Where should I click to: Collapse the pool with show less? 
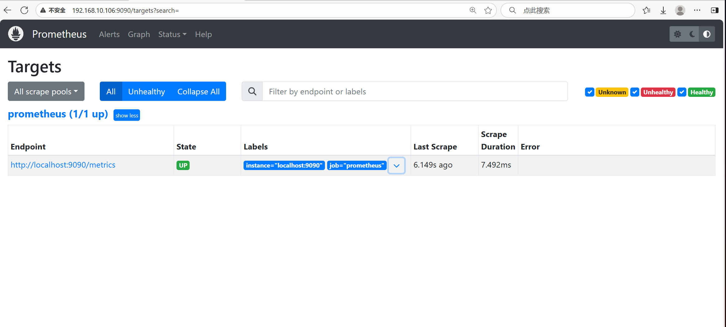pyautogui.click(x=127, y=115)
